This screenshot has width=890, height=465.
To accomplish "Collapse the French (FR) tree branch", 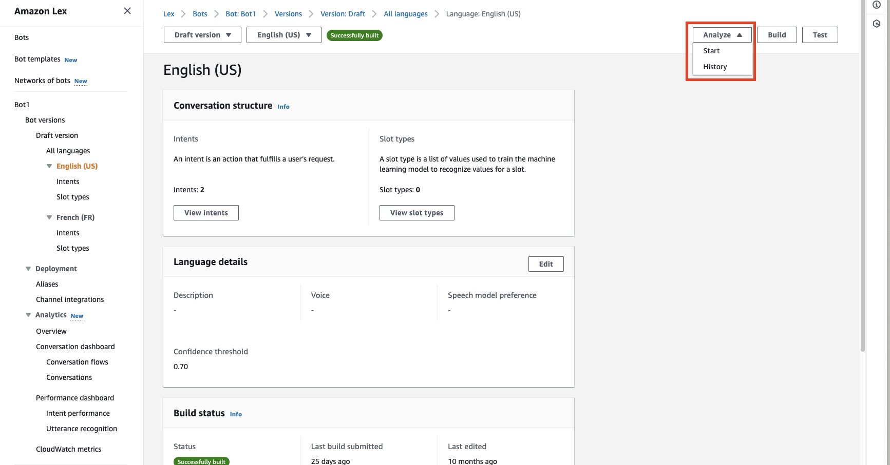I will pyautogui.click(x=49, y=217).
